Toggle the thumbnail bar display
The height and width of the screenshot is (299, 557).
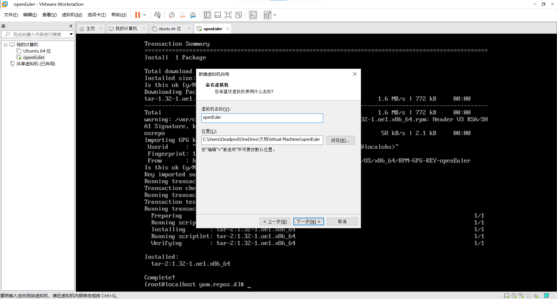[218, 15]
